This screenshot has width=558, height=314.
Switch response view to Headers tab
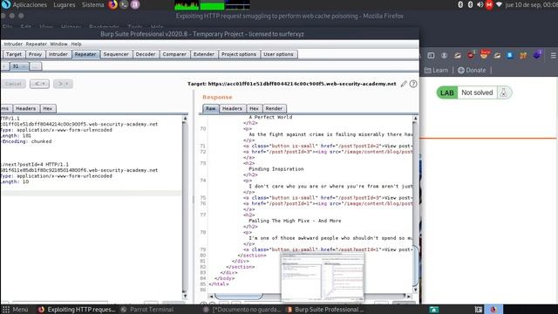pyautogui.click(x=232, y=108)
